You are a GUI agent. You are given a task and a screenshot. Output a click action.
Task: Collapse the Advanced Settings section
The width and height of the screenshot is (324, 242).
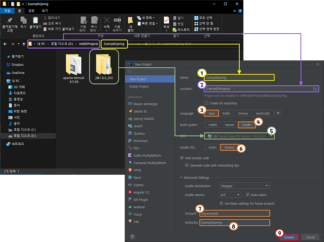coord(181,178)
